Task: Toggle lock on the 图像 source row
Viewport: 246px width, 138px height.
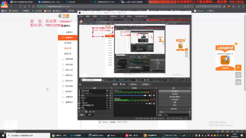Action: click(x=110, y=108)
